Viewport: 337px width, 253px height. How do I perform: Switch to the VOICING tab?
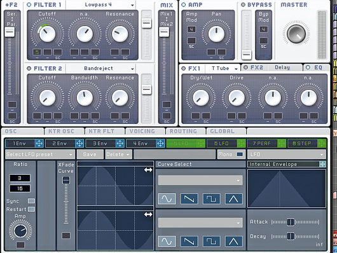pyautogui.click(x=146, y=131)
